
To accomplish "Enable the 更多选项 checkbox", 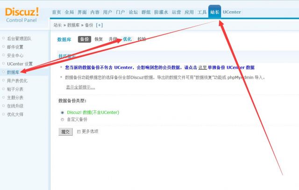I will pyautogui.click(x=79, y=132).
